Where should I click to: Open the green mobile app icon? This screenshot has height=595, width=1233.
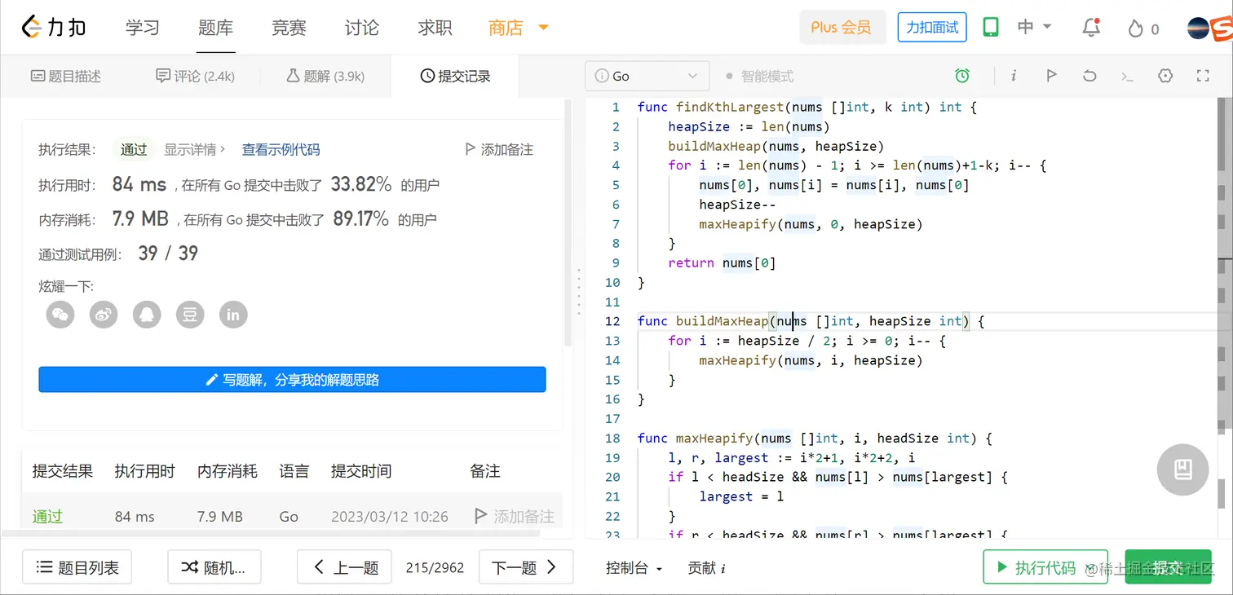(990, 27)
